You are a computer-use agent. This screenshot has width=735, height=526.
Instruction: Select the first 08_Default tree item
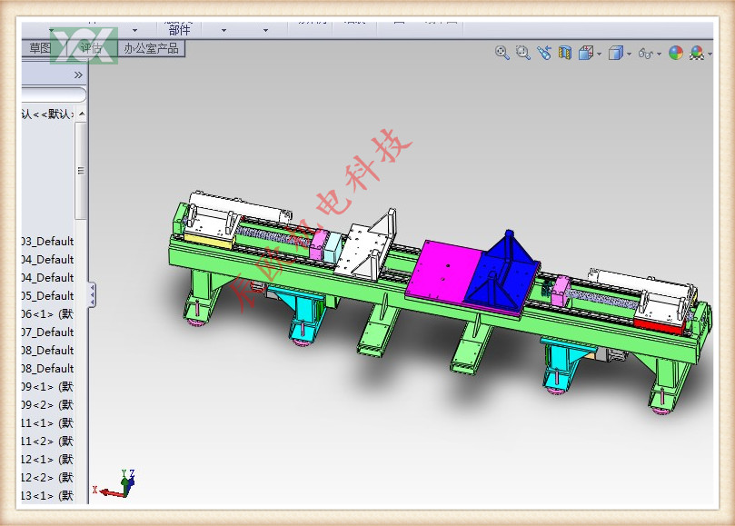(48, 351)
